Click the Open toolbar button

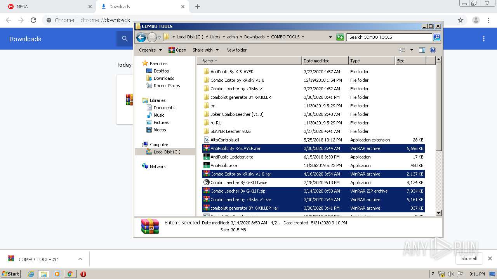(177, 50)
